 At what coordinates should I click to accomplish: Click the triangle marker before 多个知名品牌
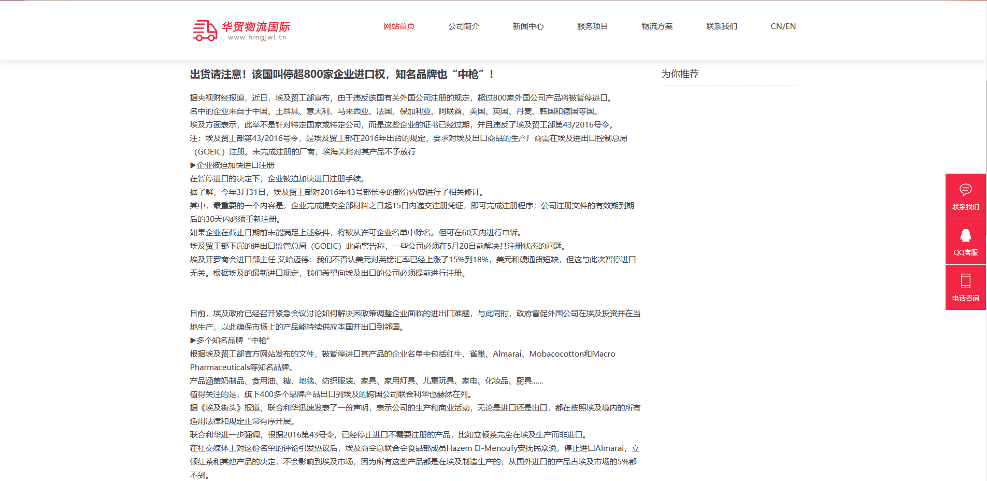coord(193,341)
